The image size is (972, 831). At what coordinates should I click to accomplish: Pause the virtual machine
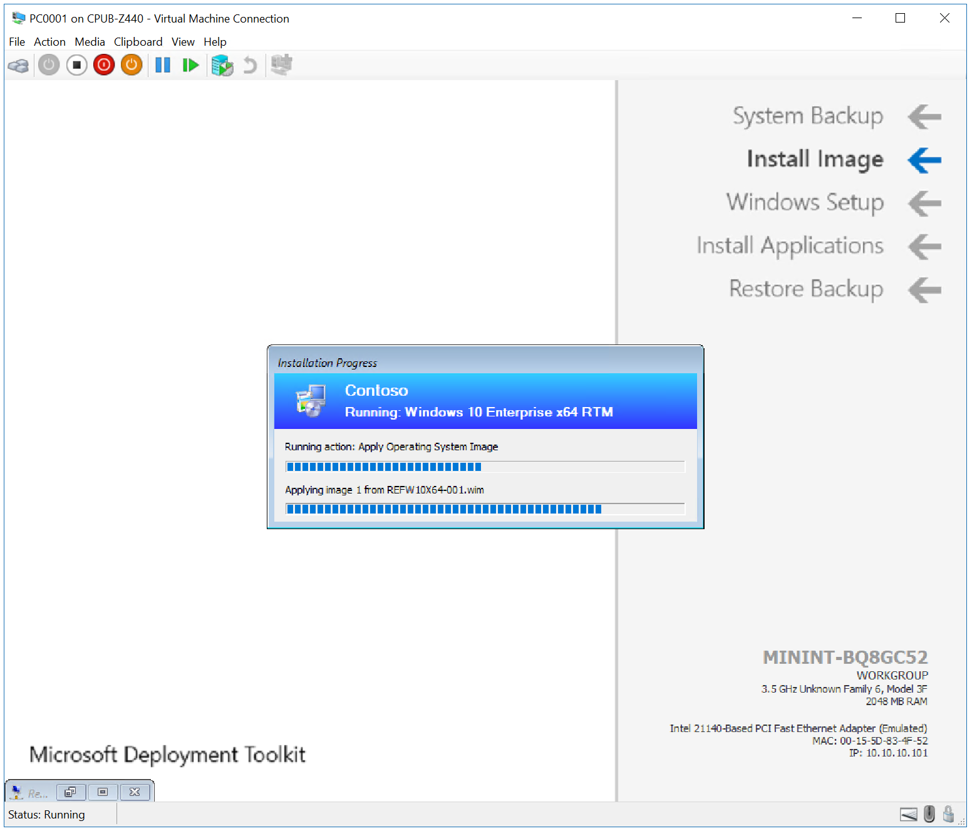tap(163, 65)
